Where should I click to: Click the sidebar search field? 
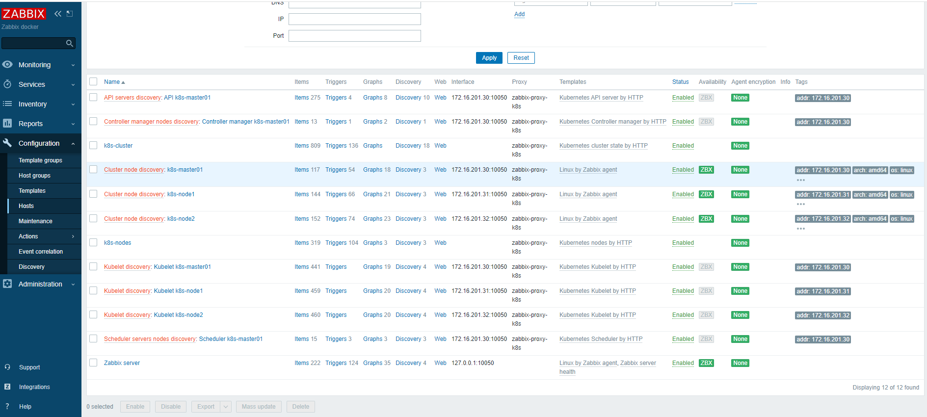tap(34, 43)
